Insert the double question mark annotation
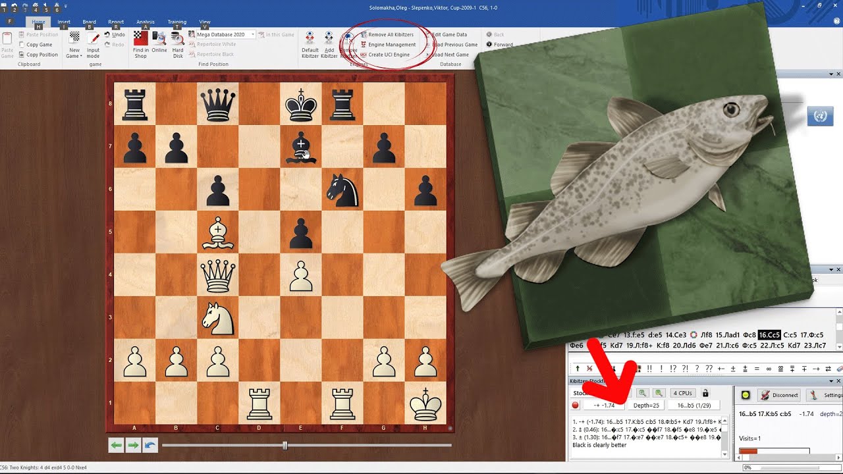 [709, 369]
